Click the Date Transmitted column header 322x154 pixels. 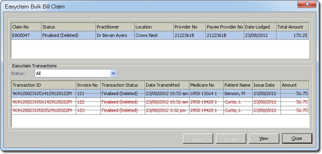tap(167, 85)
